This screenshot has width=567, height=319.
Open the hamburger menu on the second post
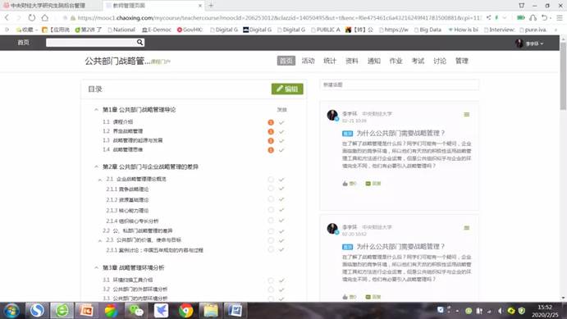466,228
